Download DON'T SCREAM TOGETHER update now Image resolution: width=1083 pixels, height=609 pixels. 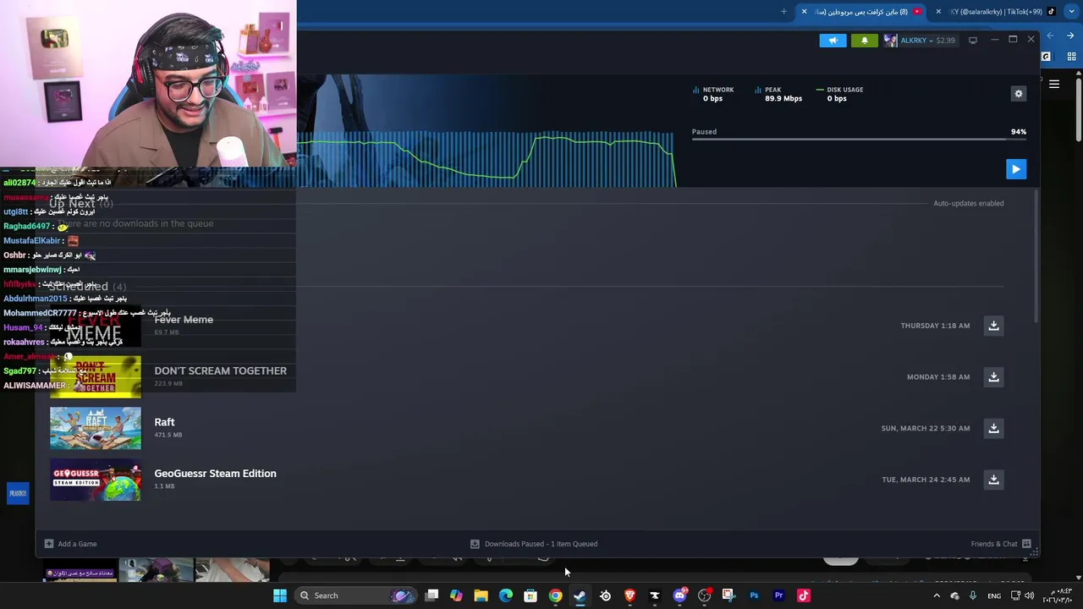(x=994, y=377)
